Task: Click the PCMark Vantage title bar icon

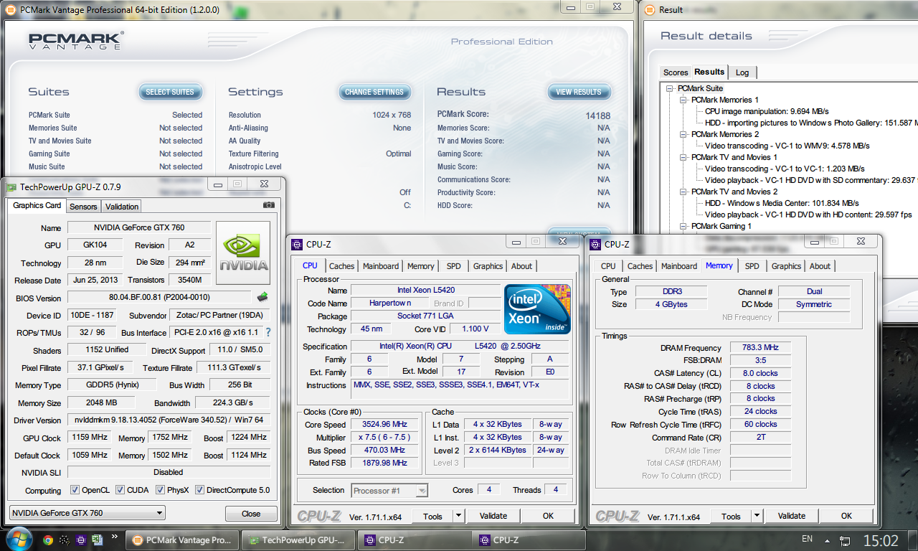Action: tap(11, 9)
